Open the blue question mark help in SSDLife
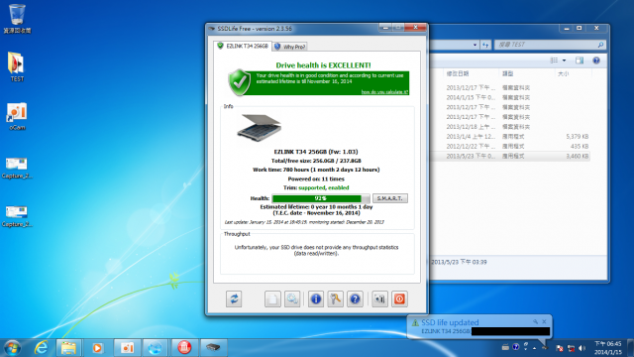634x357 pixels. click(355, 299)
